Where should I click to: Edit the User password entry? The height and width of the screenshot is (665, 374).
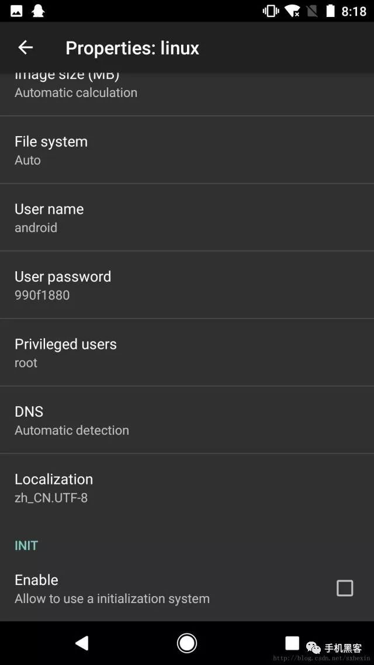(x=187, y=285)
